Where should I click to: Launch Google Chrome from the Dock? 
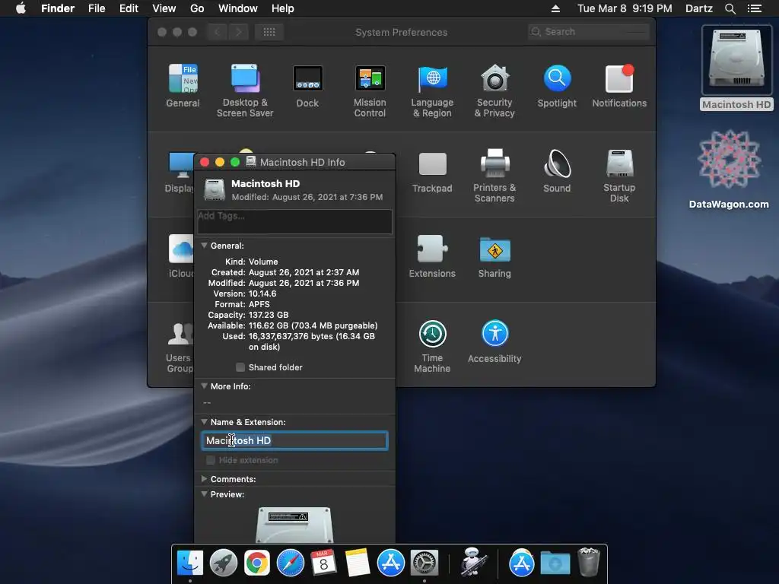click(257, 563)
